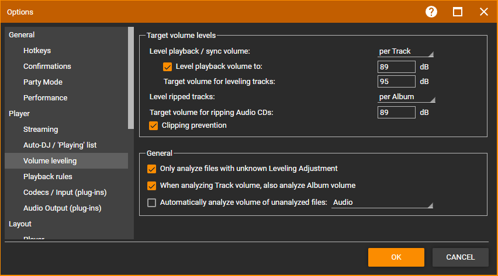Click the sidebar vertical scrollbar
This screenshot has width=498, height=276.
(x=131, y=77)
